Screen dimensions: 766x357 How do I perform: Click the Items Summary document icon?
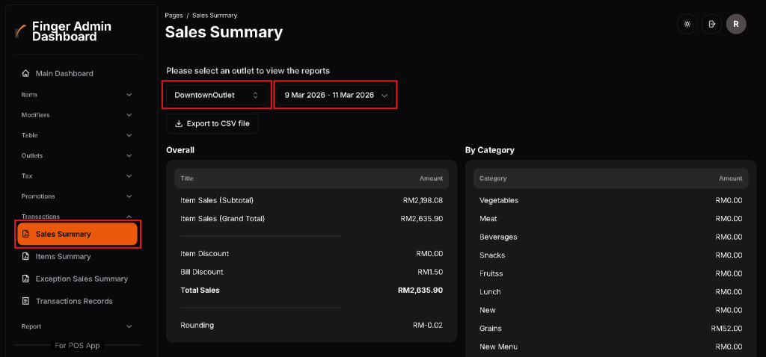(x=26, y=256)
